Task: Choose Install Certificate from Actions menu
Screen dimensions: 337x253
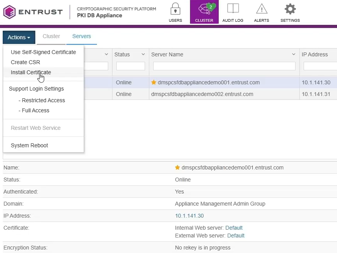Action: [31, 72]
